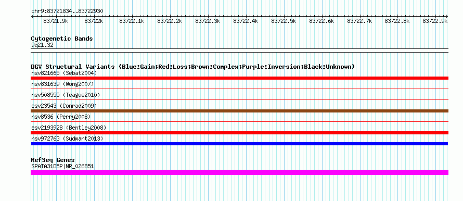Click the 83722.2k ruler mark
This screenshot has width=463, height=201.
point(170,21)
